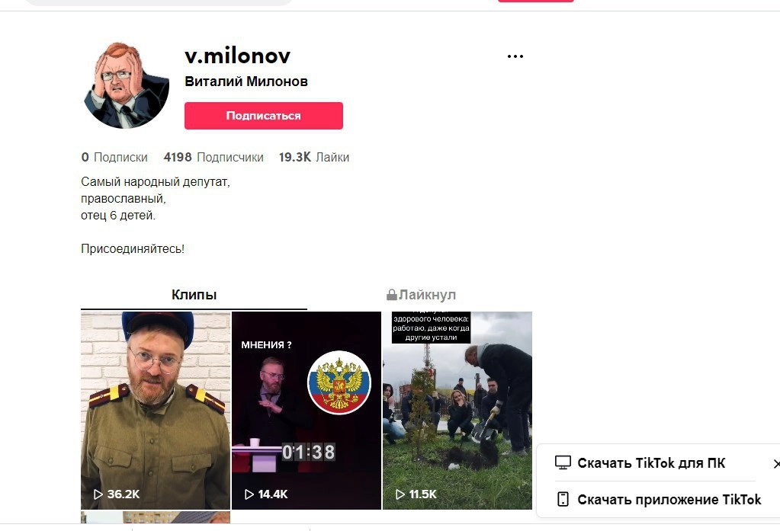
Task: Click the play icon on 14.4K video
Action: coord(249,494)
